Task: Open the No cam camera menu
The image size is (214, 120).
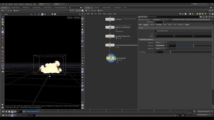Action: coord(77,18)
